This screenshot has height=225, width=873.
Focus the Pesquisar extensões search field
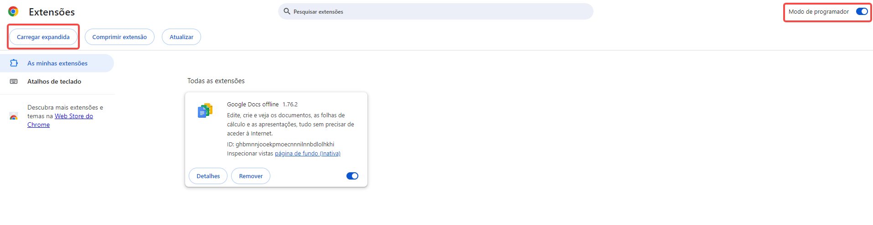coord(436,11)
